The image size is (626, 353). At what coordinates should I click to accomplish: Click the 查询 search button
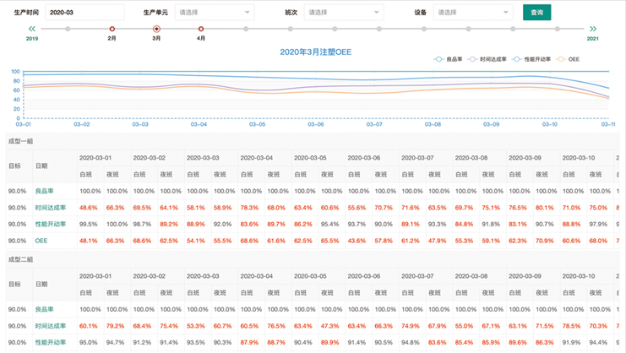536,13
